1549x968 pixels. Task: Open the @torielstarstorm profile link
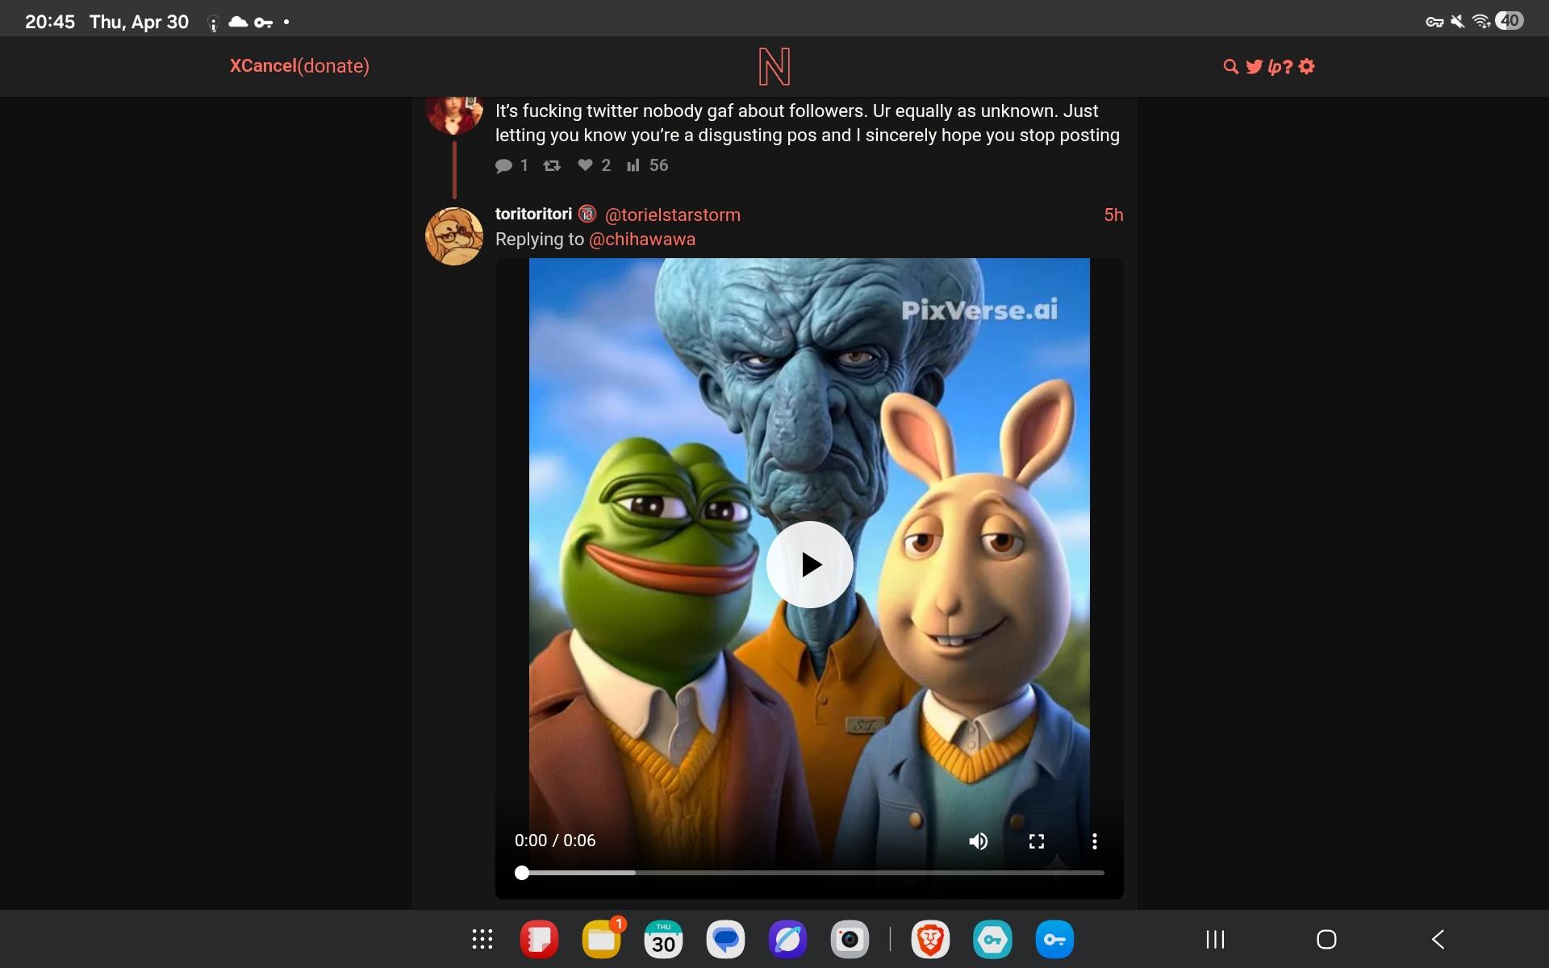click(672, 215)
